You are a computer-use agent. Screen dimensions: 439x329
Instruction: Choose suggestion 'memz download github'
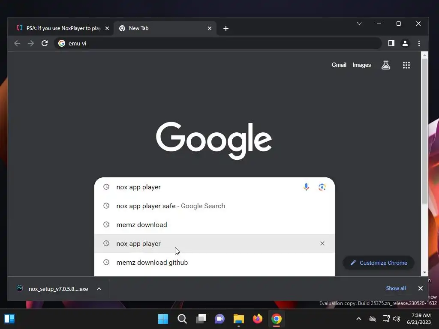214,263
